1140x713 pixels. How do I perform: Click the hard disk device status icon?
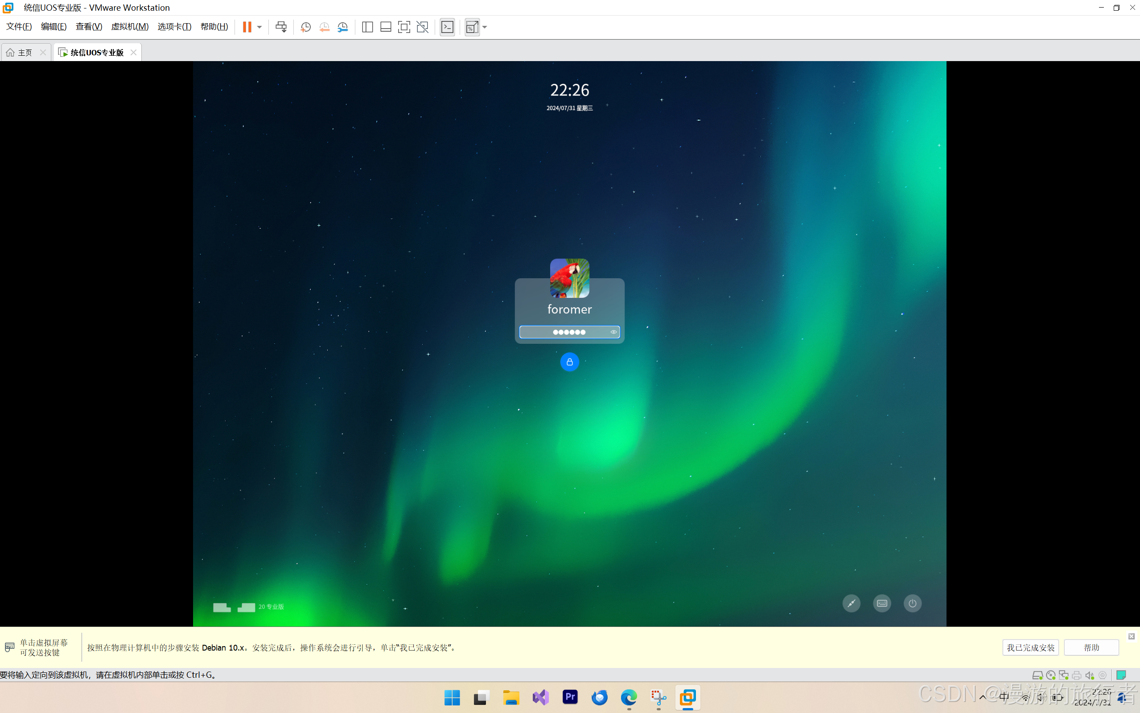pos(1037,675)
